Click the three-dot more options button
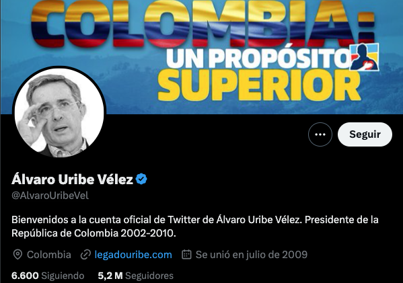 (320, 134)
